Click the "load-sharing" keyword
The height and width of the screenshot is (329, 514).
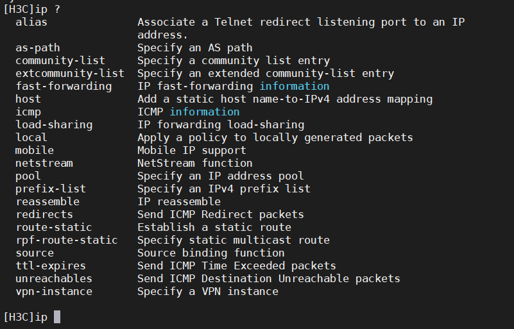click(x=54, y=124)
